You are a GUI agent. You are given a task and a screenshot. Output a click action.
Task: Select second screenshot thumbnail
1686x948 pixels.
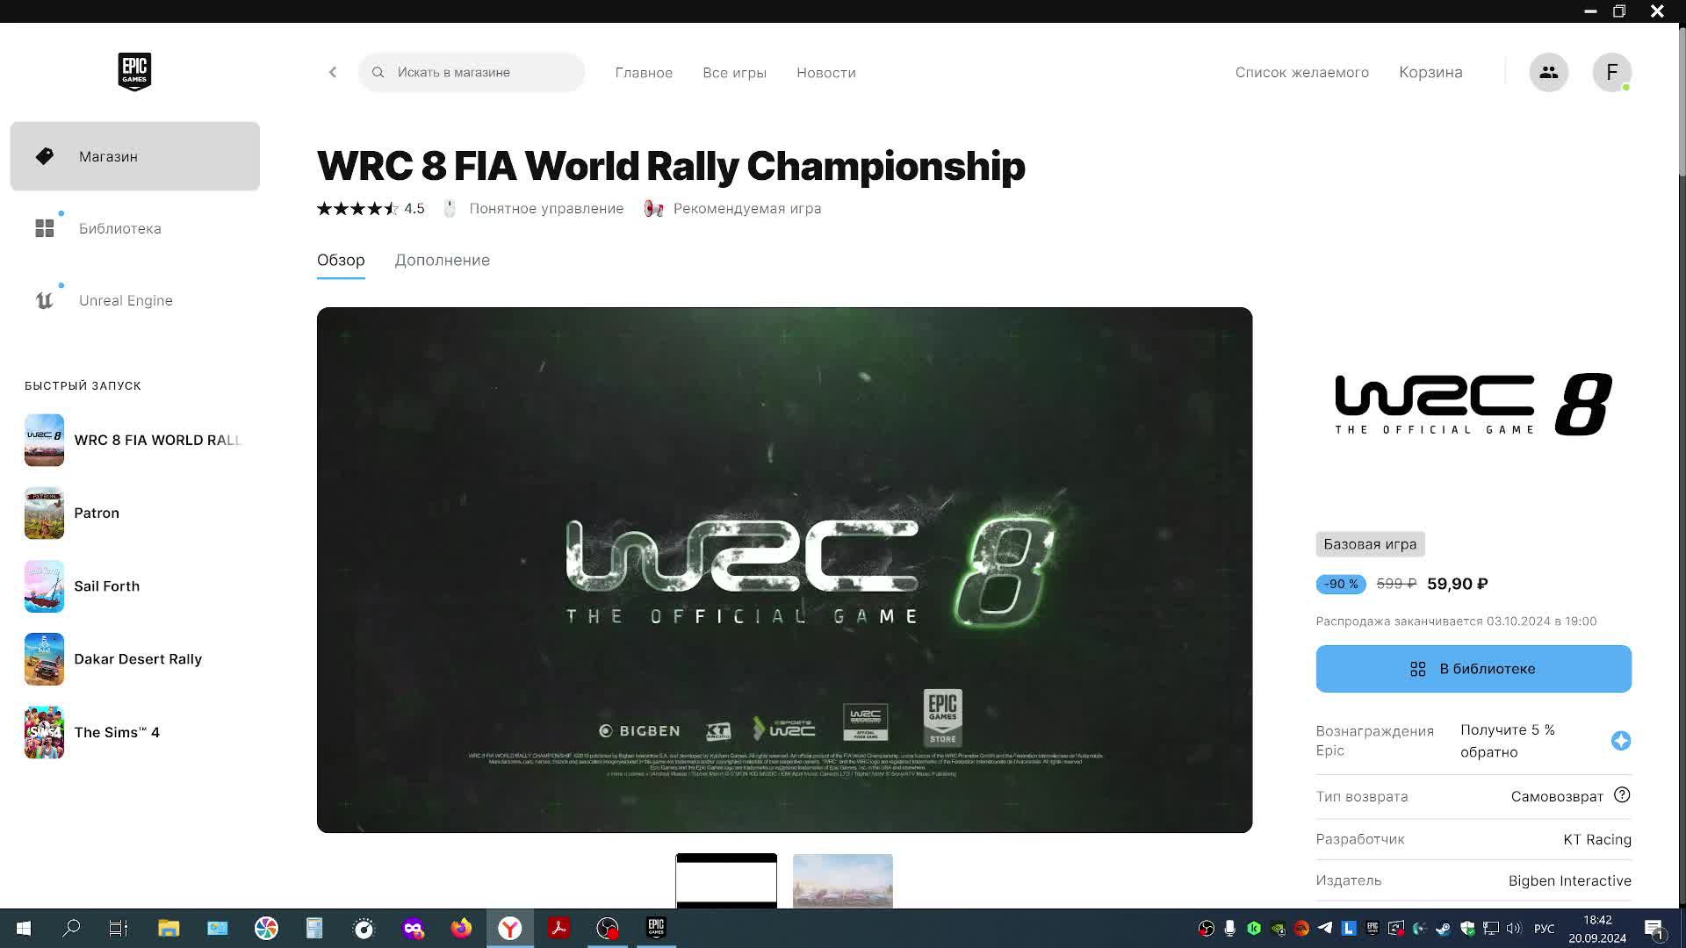(x=842, y=880)
